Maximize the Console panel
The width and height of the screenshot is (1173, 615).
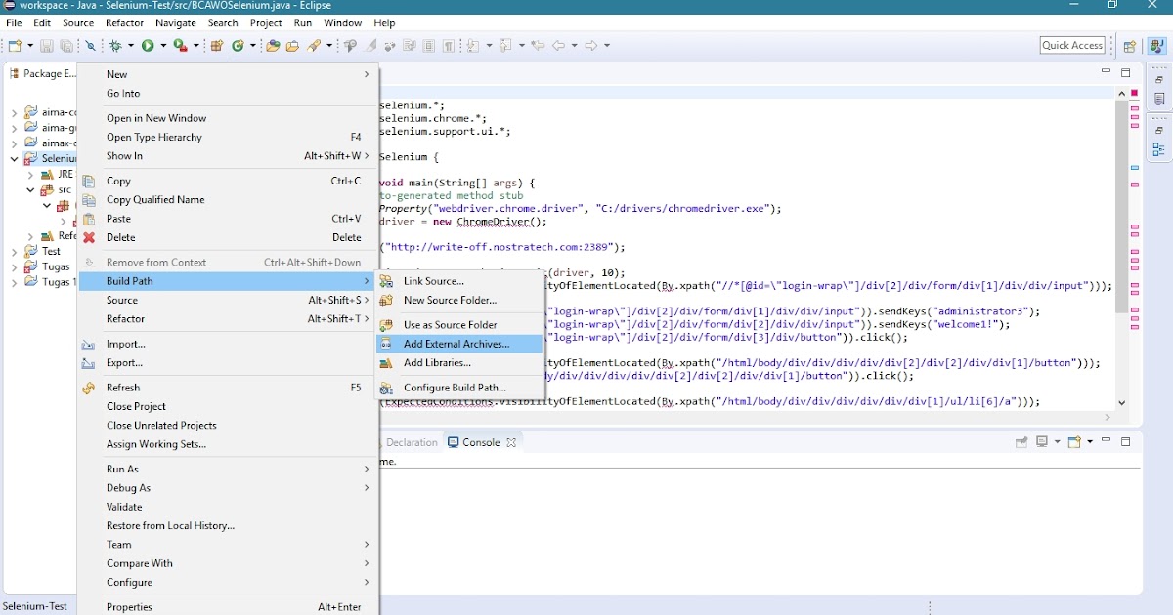pyautogui.click(x=1126, y=442)
